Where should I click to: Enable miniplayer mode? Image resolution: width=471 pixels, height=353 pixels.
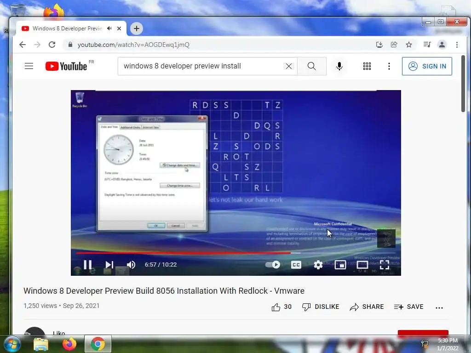pos(340,264)
